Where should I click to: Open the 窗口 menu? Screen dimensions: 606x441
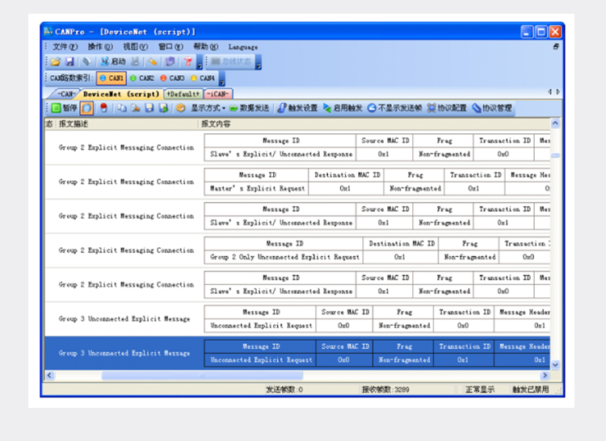point(170,47)
